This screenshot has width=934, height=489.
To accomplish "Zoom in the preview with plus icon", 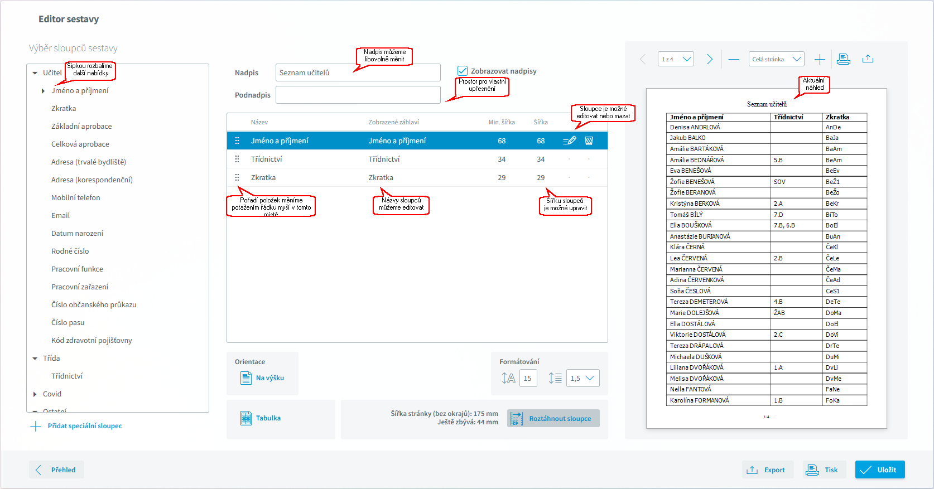I will pyautogui.click(x=820, y=59).
